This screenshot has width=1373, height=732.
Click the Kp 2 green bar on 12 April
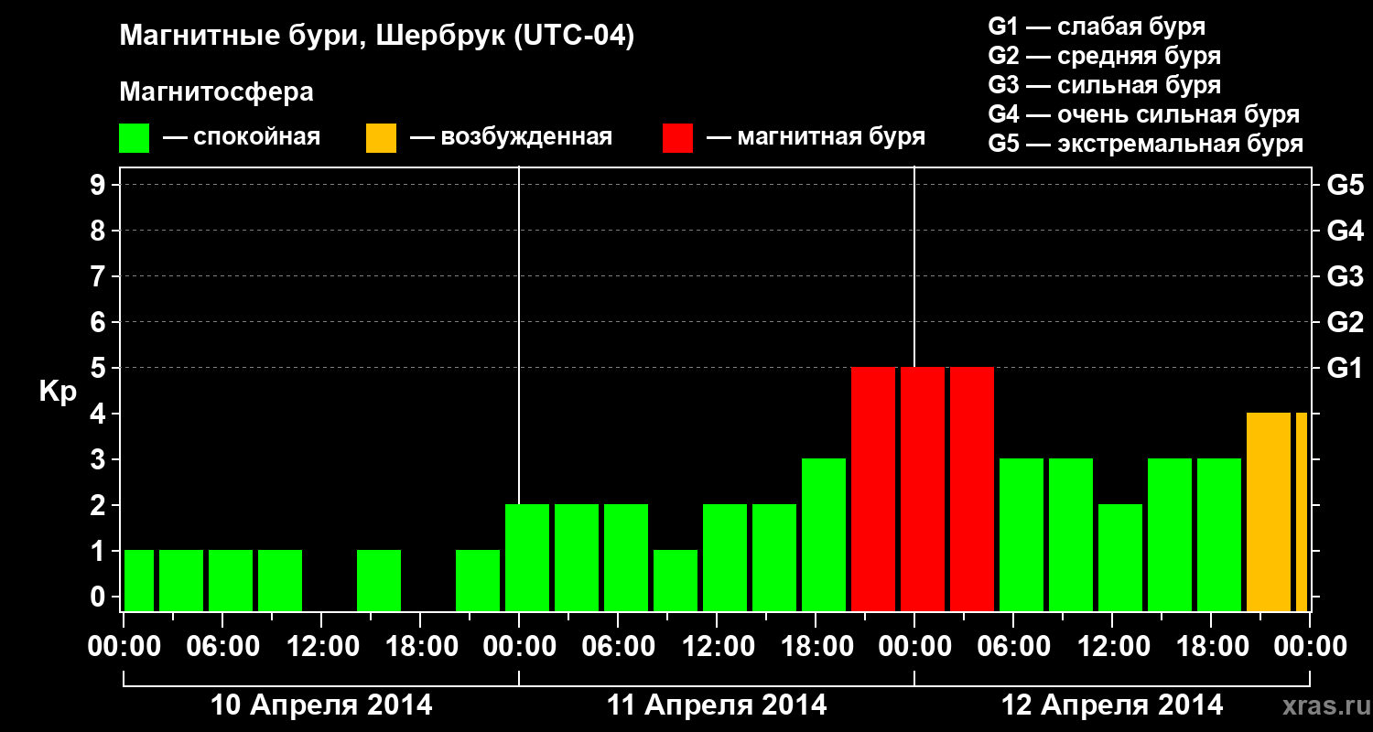pyautogui.click(x=1120, y=558)
